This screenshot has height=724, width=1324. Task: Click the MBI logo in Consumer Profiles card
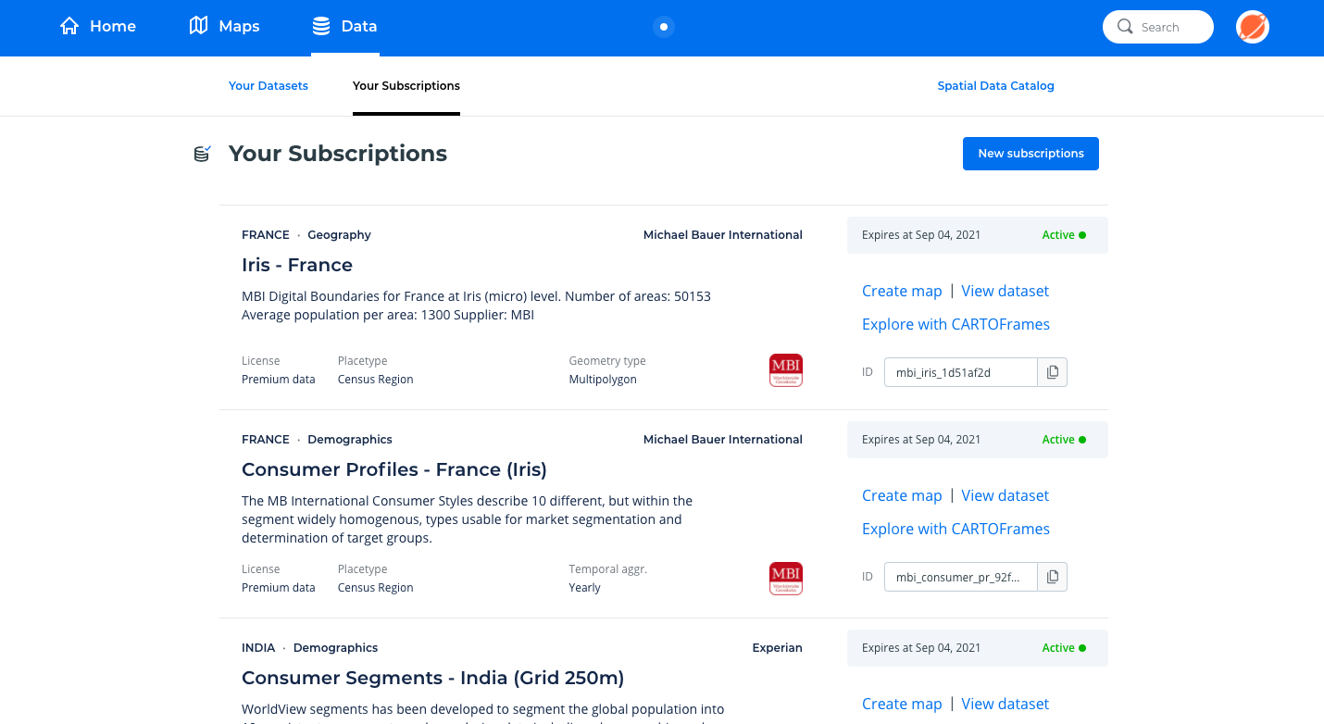click(x=786, y=579)
